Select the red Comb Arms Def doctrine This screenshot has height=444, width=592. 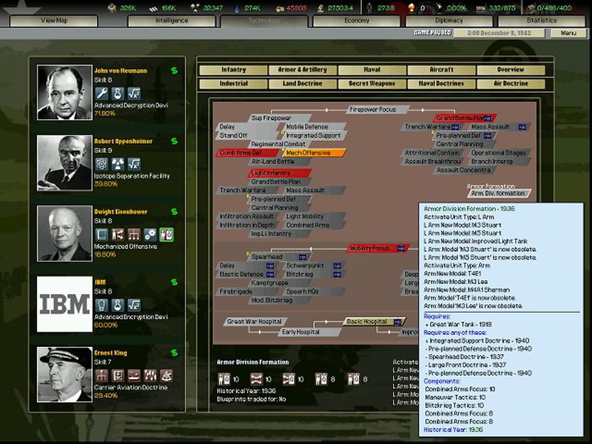(248, 153)
